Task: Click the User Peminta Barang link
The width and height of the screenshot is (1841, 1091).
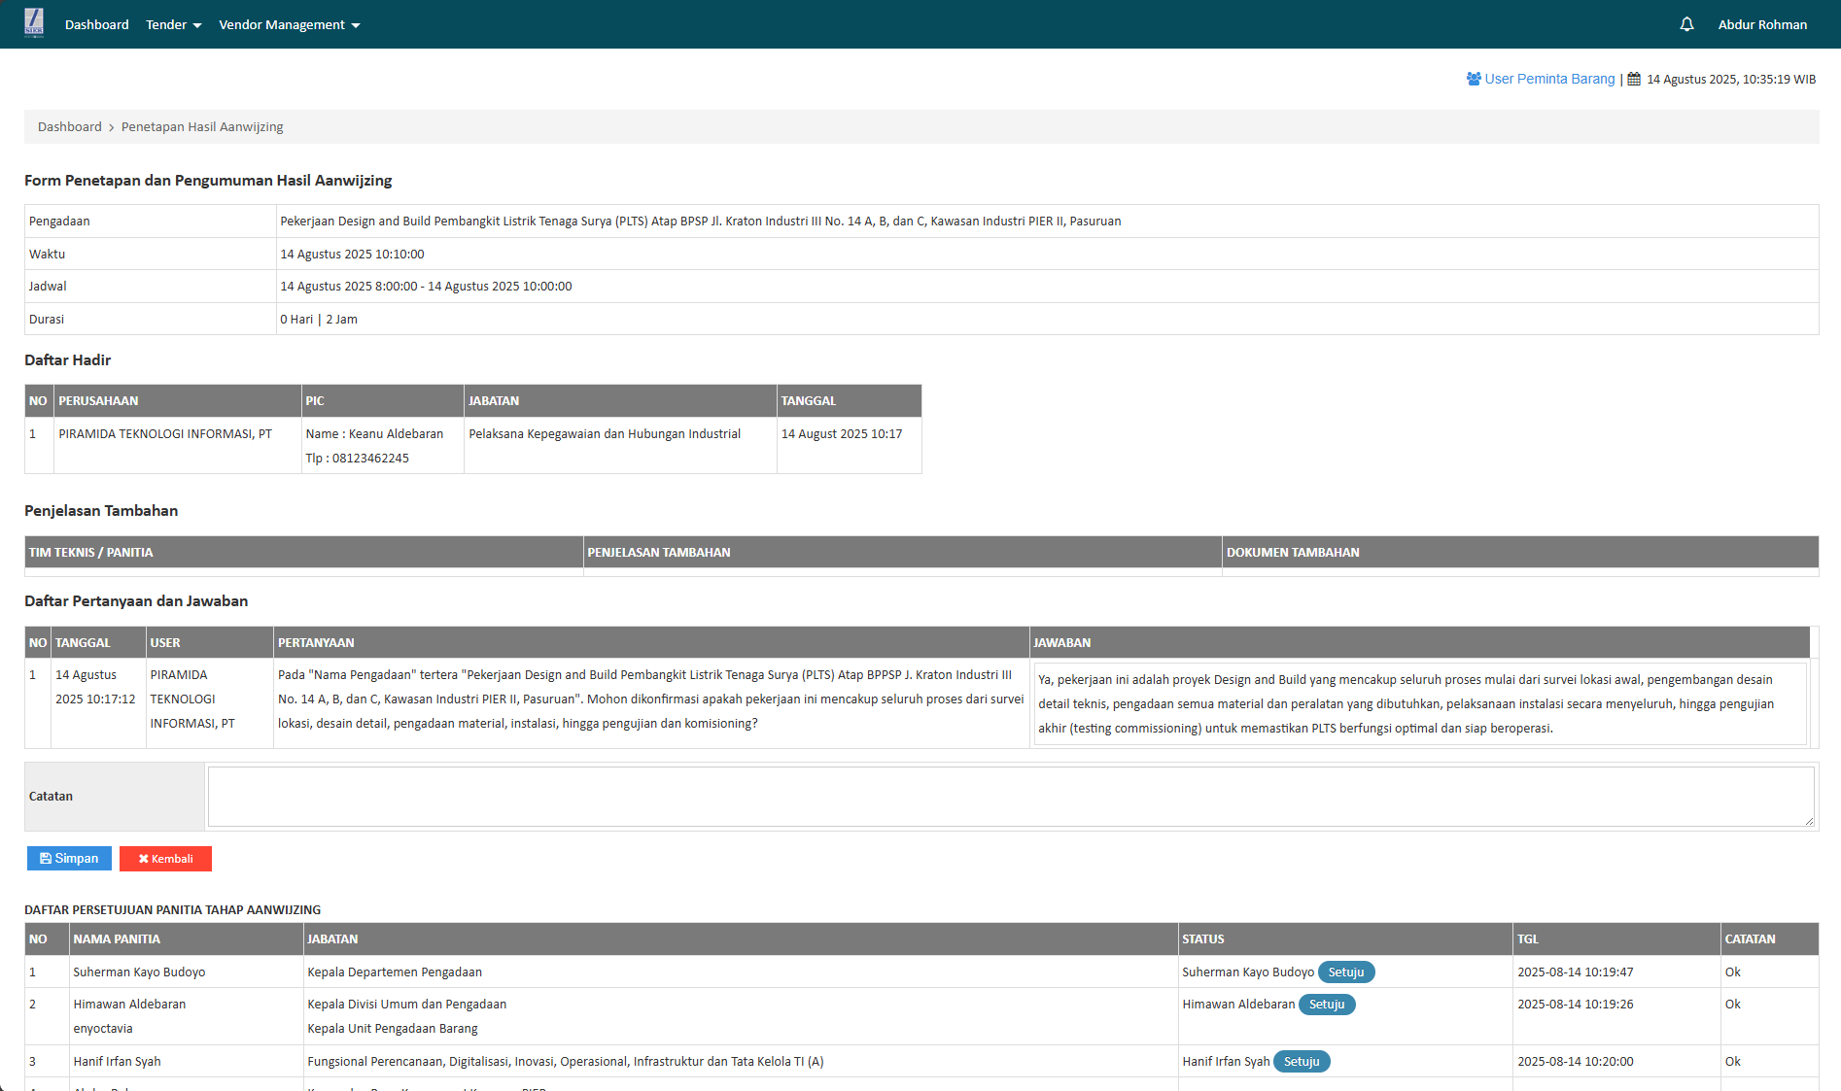Action: point(1549,79)
